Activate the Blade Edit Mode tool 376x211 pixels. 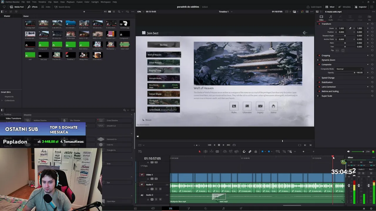(217, 152)
